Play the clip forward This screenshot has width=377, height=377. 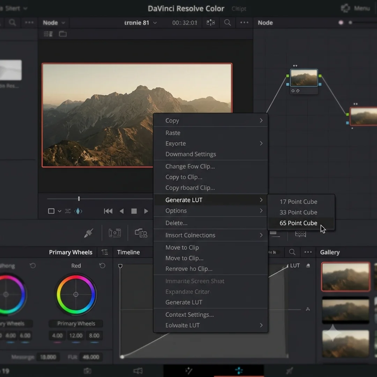pos(146,211)
